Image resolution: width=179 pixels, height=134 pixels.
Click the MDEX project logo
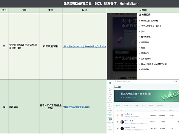pyautogui.click(x=122, y=122)
